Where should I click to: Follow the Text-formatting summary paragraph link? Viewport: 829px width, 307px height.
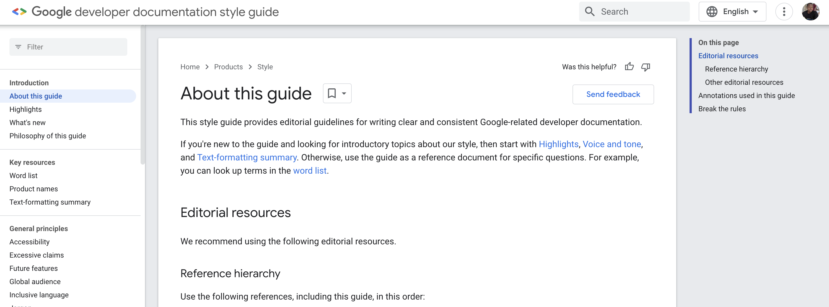click(247, 157)
